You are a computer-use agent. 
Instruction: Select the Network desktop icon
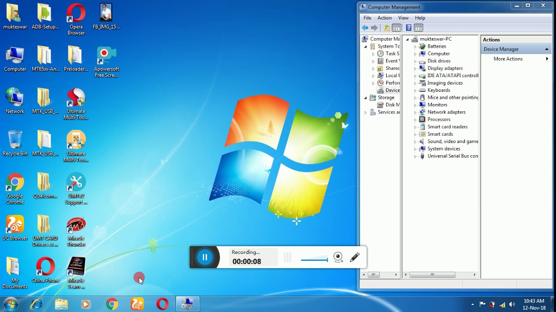coord(15,101)
